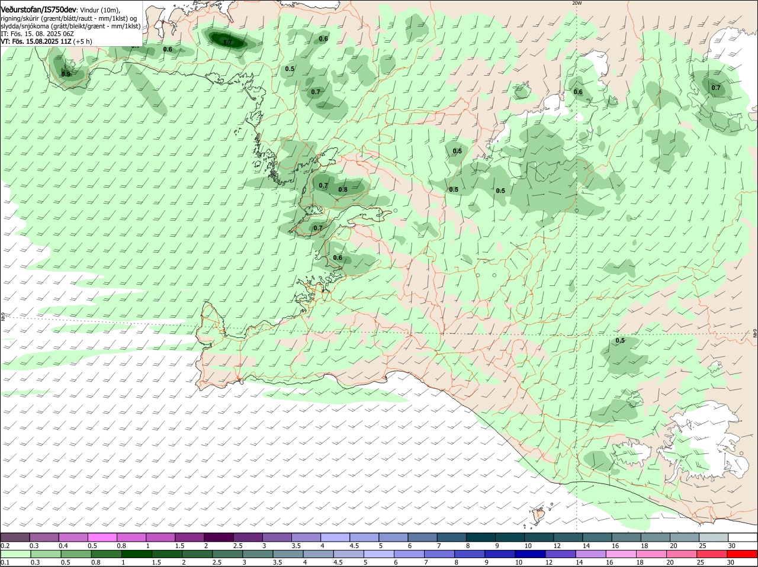The width and height of the screenshot is (758, 567).
Task: Click the 20W longitude label at the top
Action: pyautogui.click(x=577, y=3)
